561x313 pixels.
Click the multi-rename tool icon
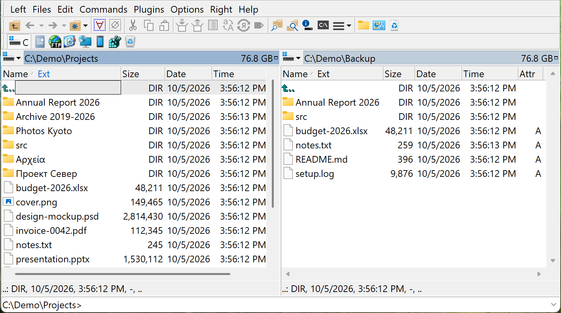click(x=228, y=26)
